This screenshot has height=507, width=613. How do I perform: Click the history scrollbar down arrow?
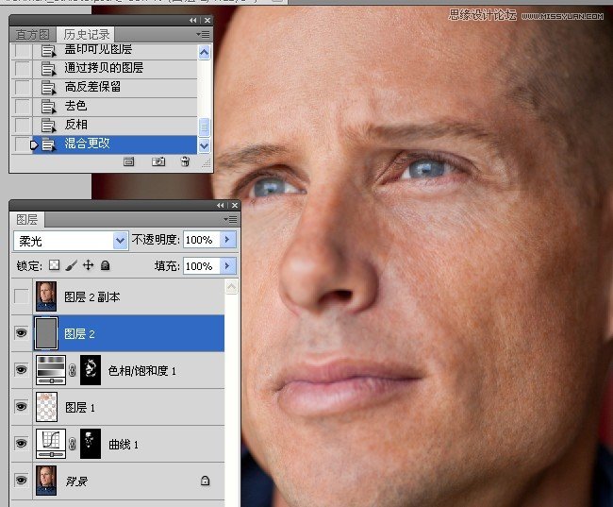(x=204, y=146)
